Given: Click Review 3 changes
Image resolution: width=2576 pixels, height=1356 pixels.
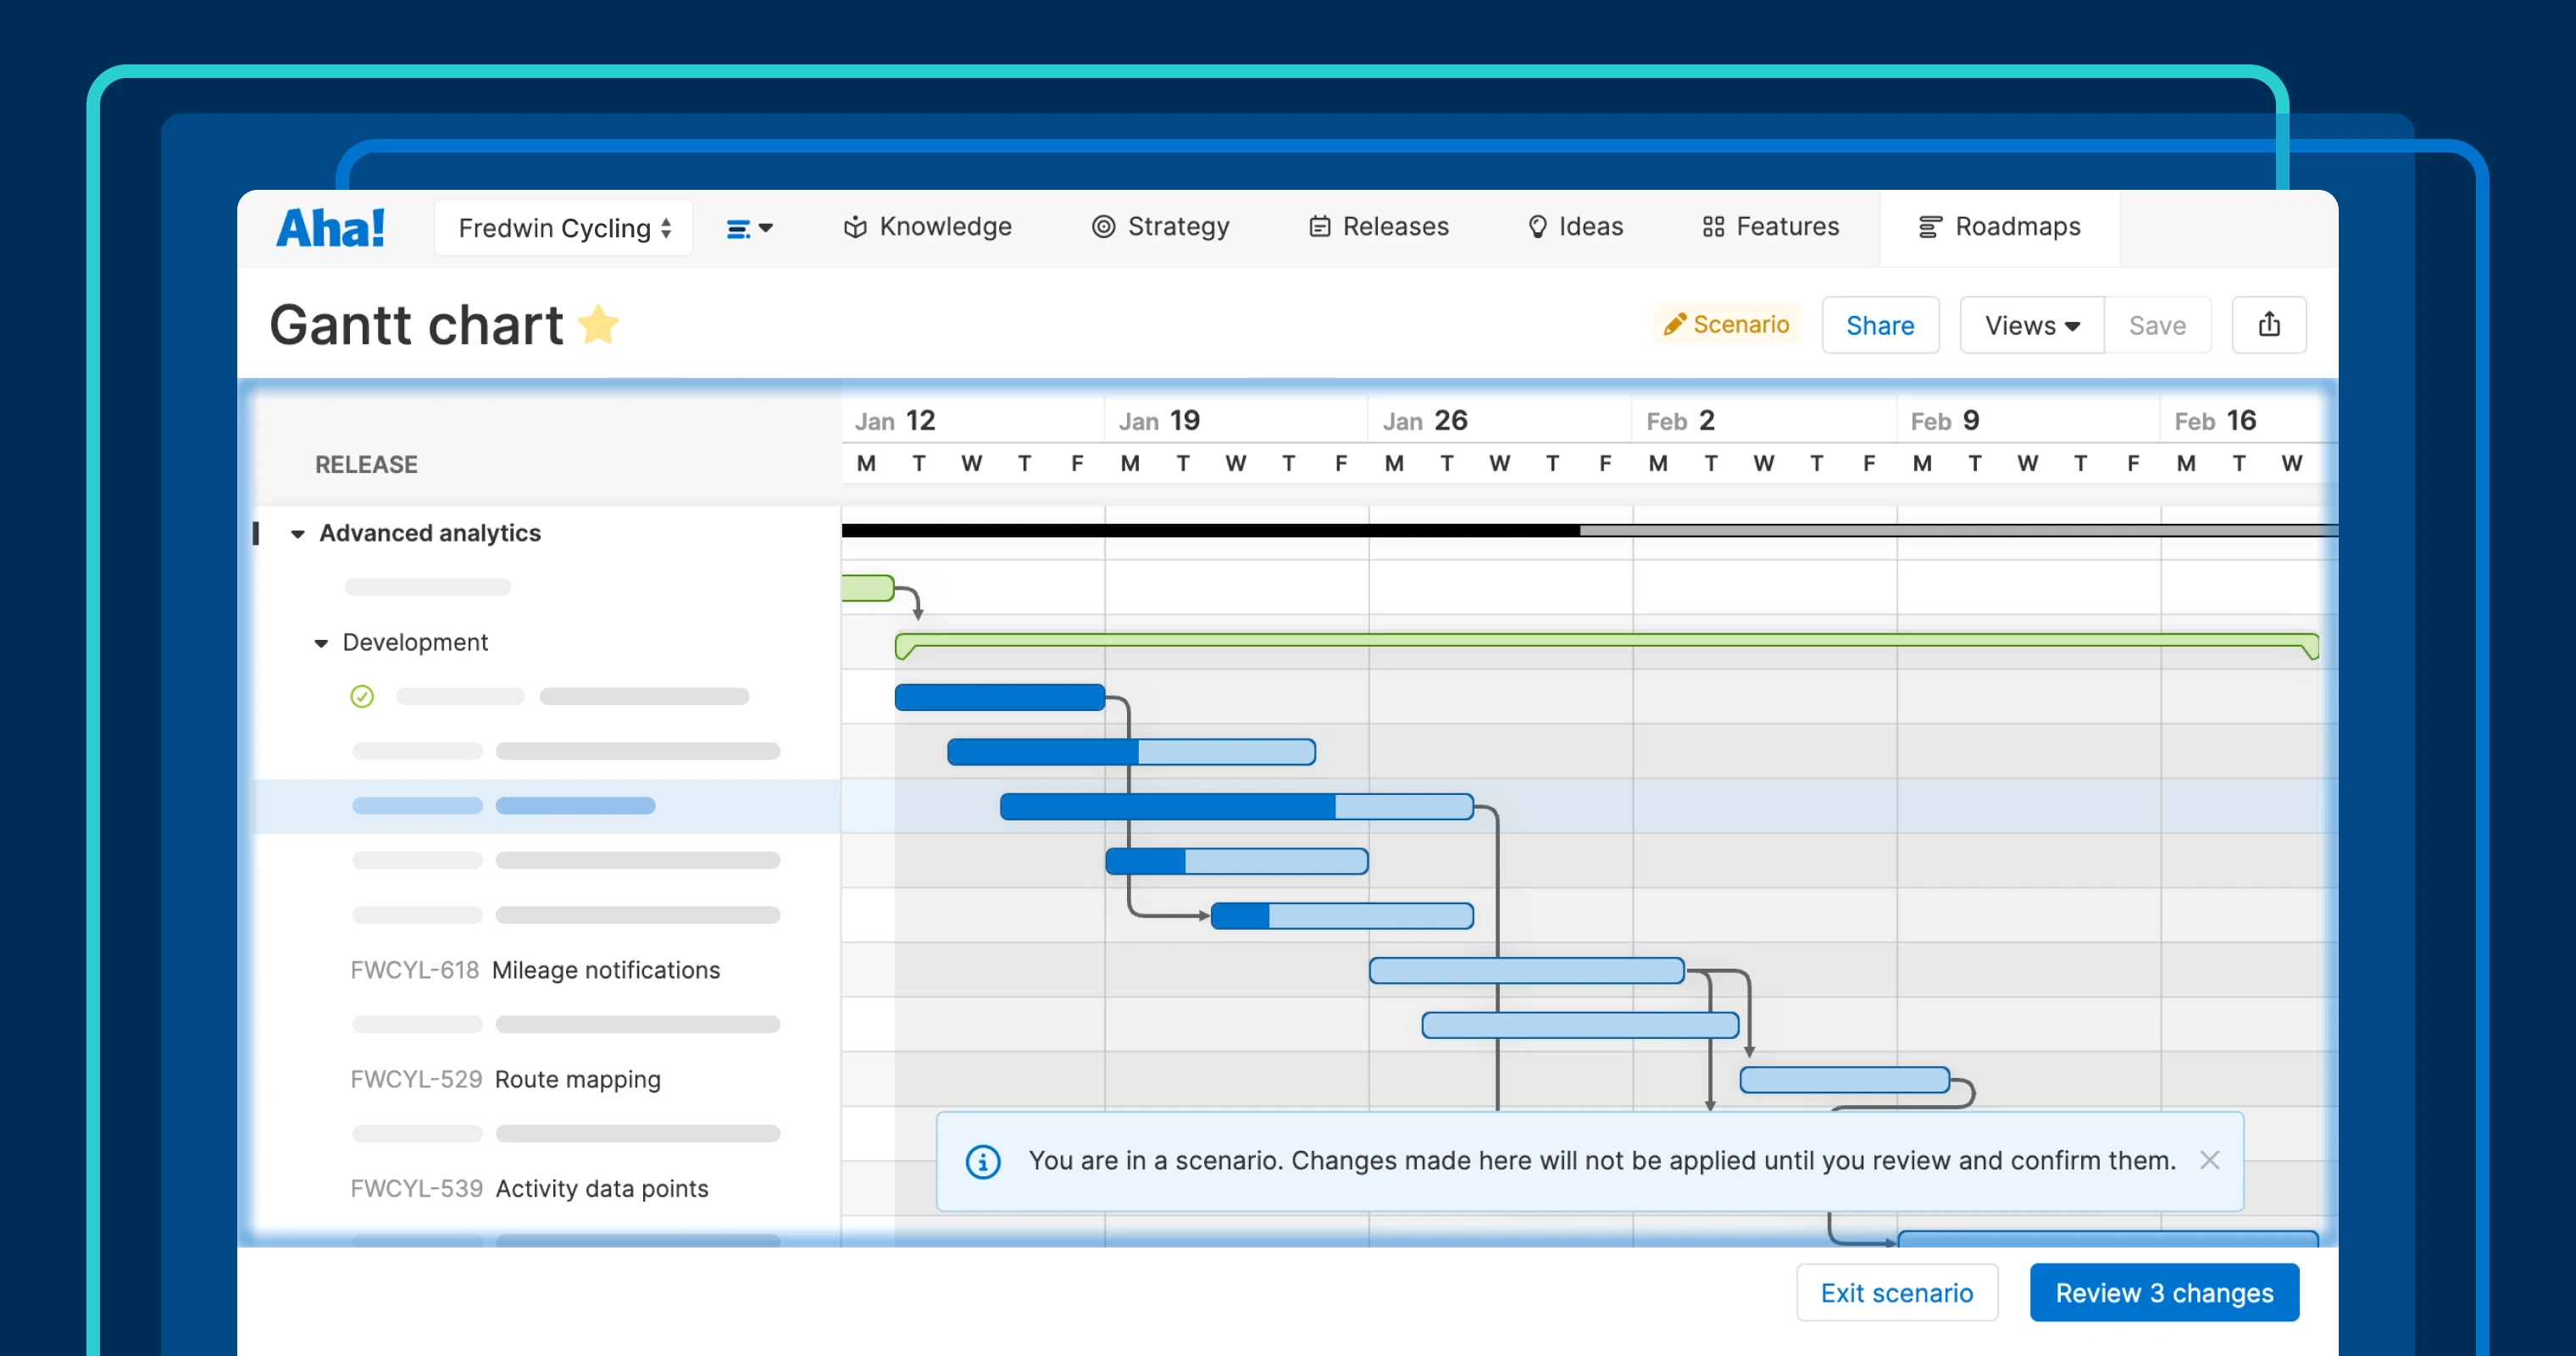Looking at the screenshot, I should point(2164,1292).
